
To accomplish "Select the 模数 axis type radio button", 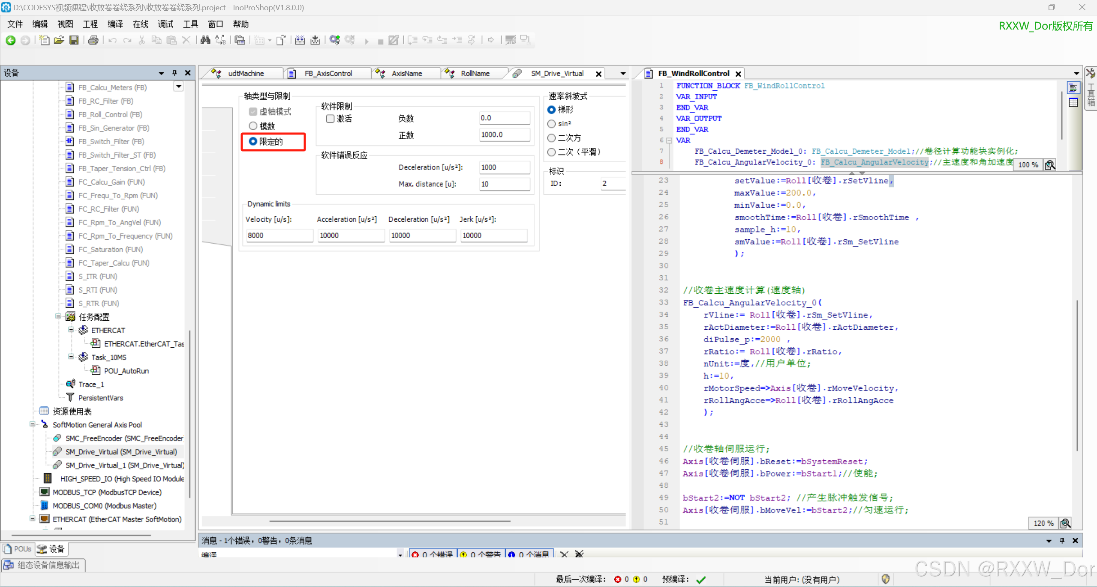I will tap(253, 126).
